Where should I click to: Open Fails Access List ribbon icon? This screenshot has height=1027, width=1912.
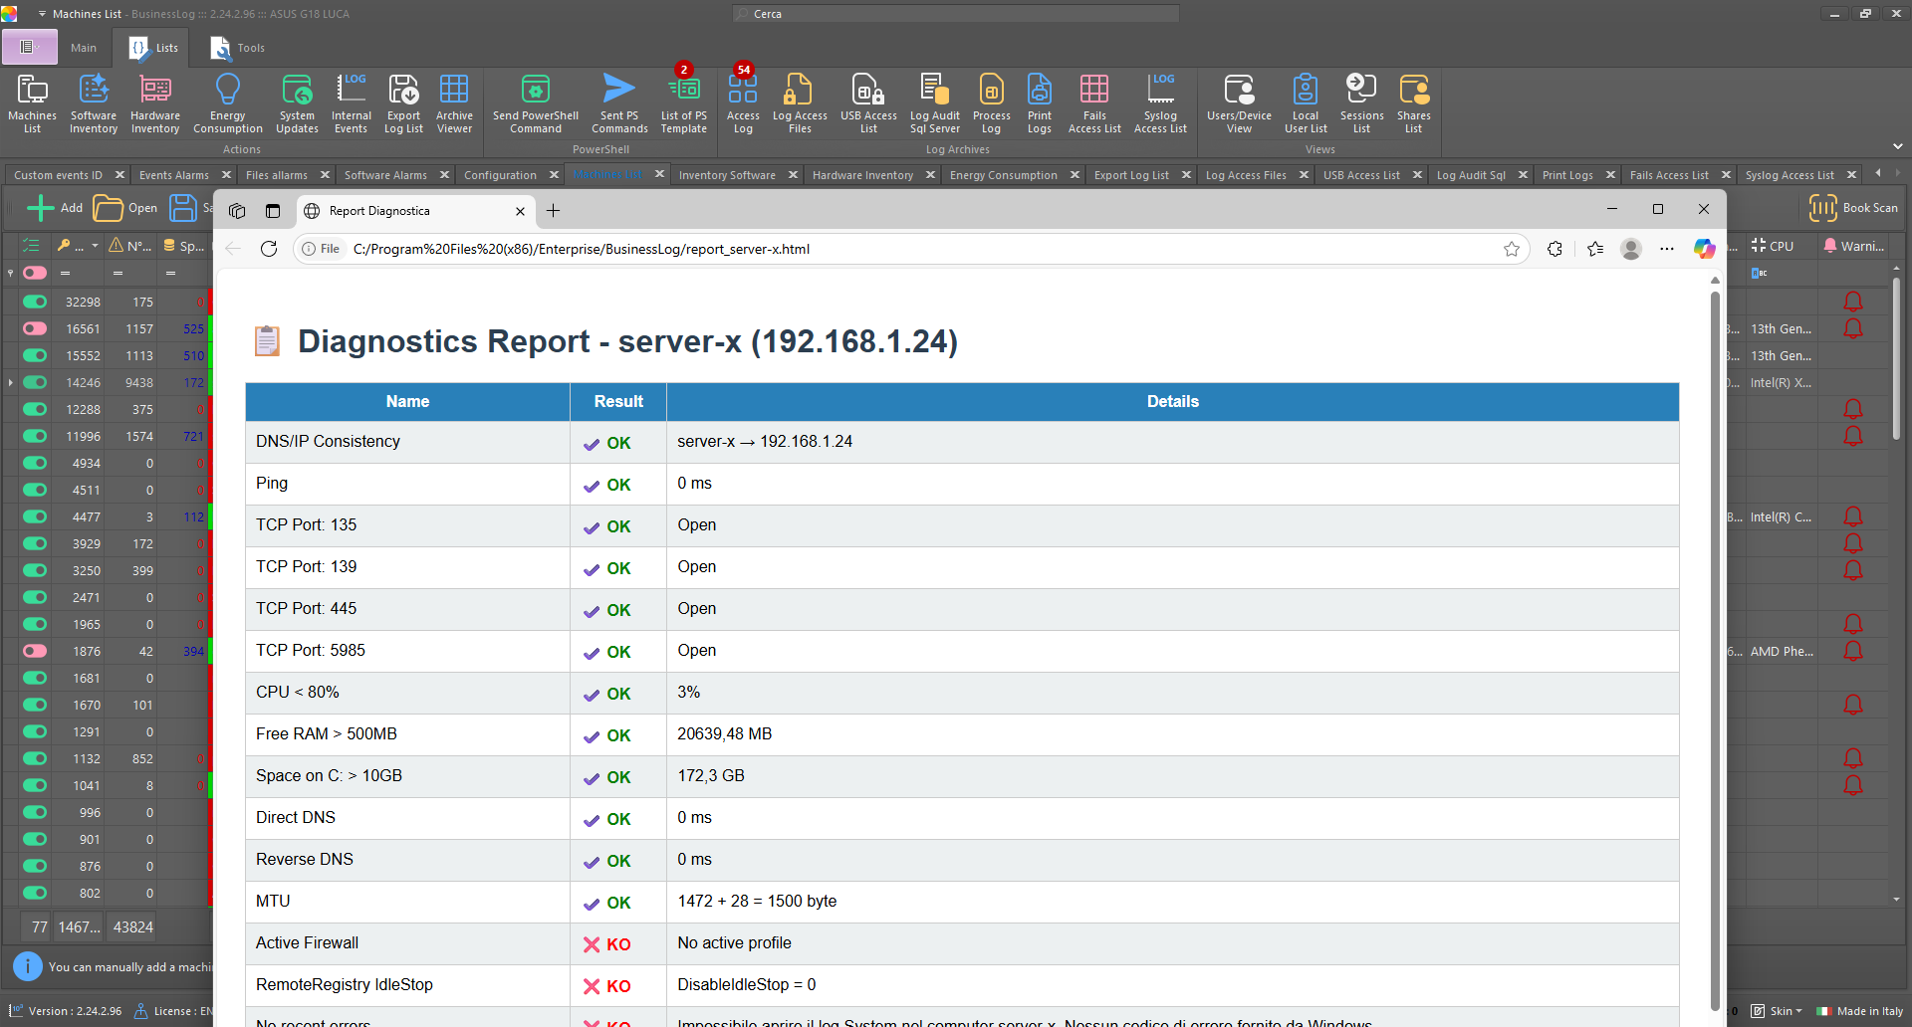click(x=1094, y=103)
